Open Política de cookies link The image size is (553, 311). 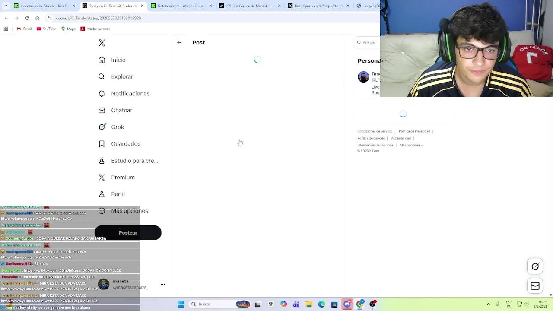coord(371,138)
